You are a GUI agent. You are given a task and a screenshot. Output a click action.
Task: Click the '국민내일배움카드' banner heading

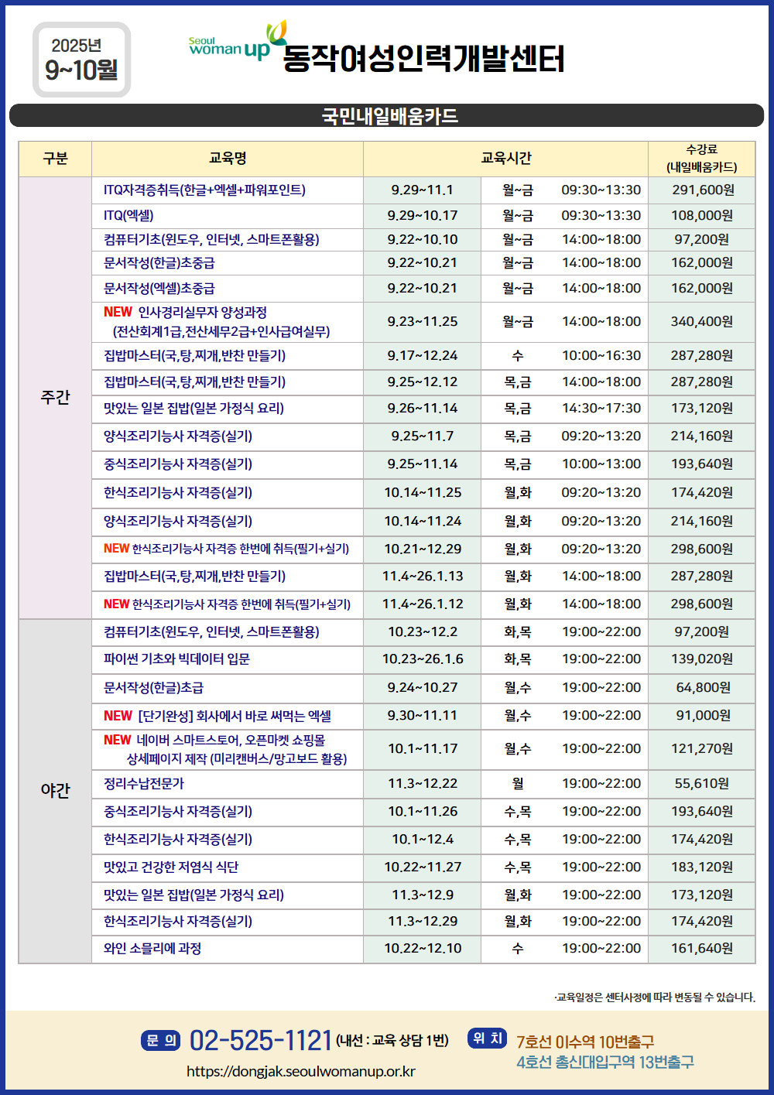click(389, 116)
